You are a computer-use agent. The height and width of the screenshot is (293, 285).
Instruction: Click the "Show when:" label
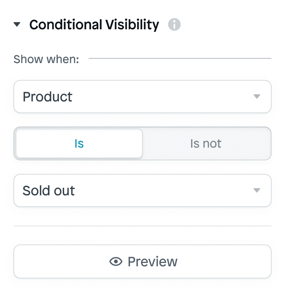tap(46, 59)
